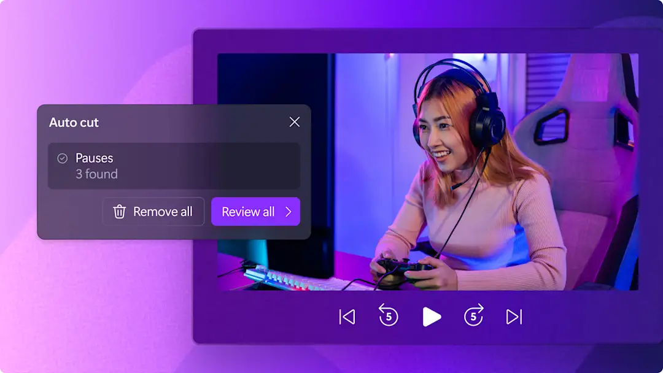663x373 pixels.
Task: Skip to the previous clip
Action: [346, 317]
